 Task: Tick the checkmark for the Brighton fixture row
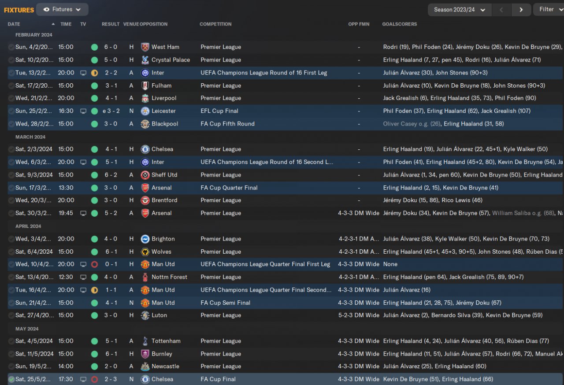[x=11, y=239]
